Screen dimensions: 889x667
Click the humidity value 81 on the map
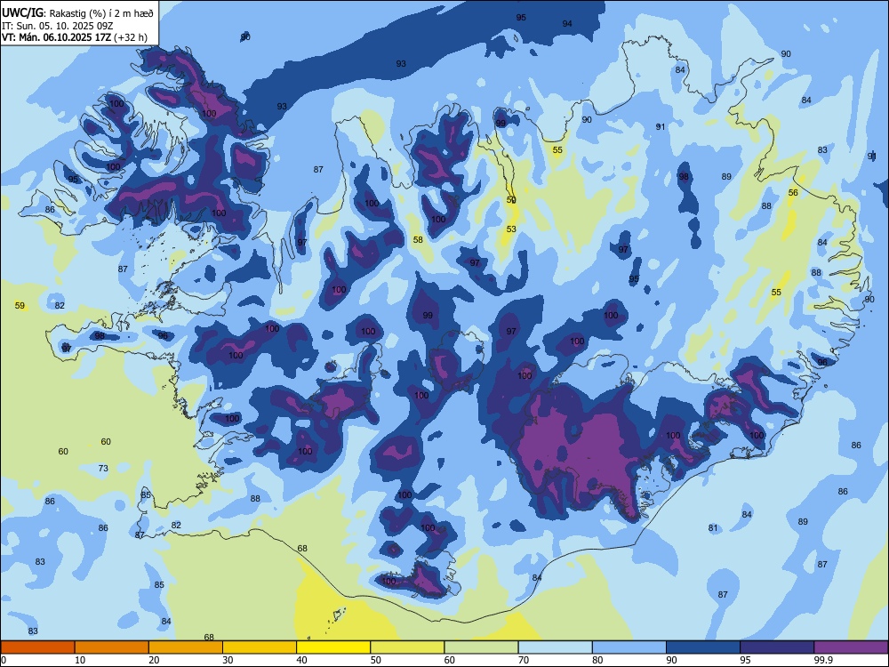click(713, 528)
